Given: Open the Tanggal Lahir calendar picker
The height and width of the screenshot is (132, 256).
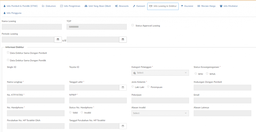Looking at the screenshot, I should point(123,88).
